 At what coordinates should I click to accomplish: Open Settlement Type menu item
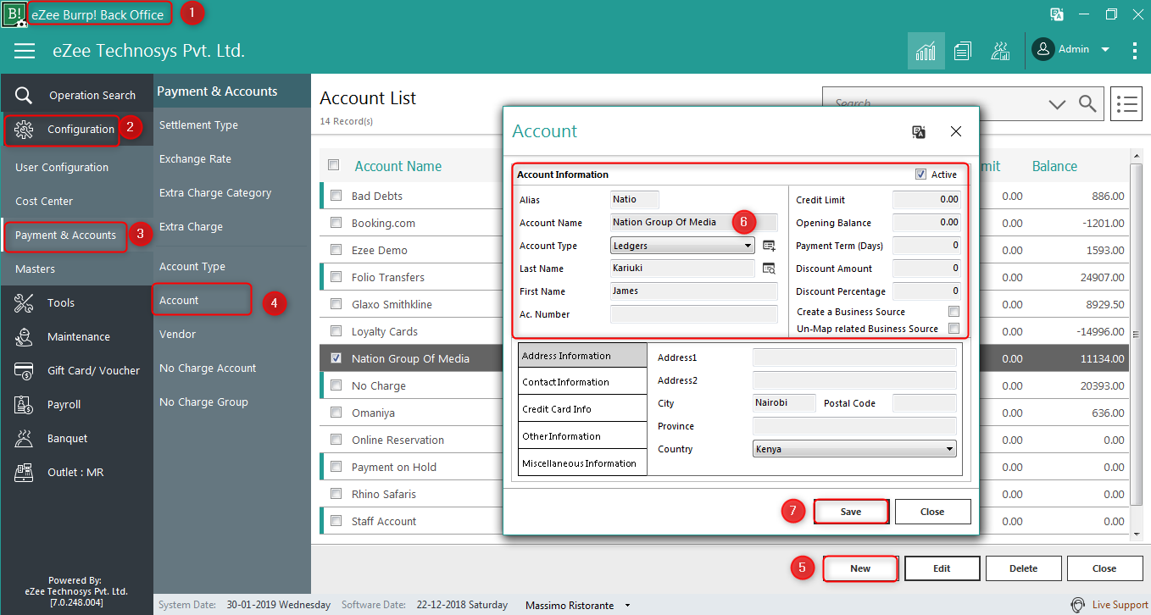(x=198, y=125)
